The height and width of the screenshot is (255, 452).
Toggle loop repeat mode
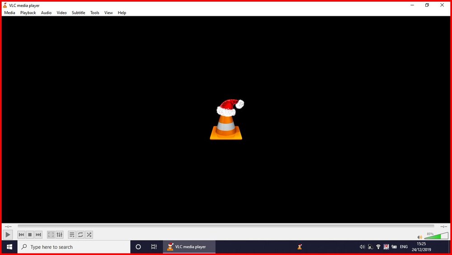(80, 235)
